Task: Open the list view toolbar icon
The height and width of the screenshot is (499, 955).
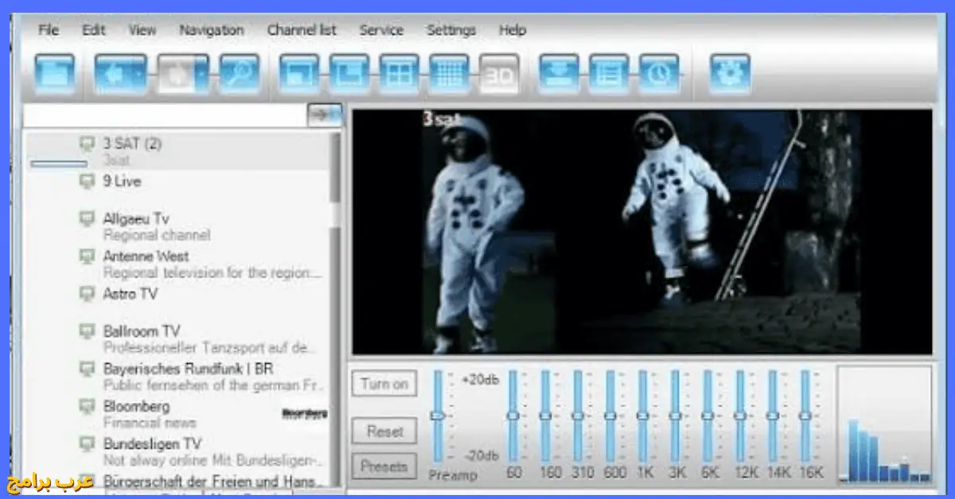Action: [x=610, y=75]
